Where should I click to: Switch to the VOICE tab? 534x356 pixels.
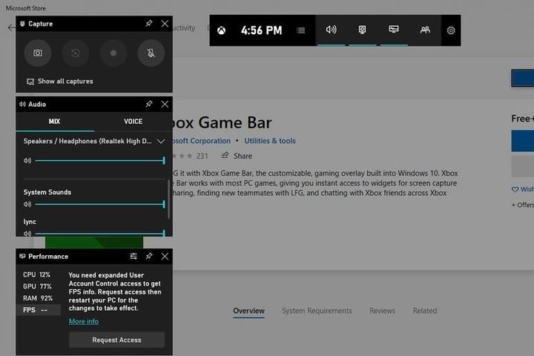click(x=133, y=122)
